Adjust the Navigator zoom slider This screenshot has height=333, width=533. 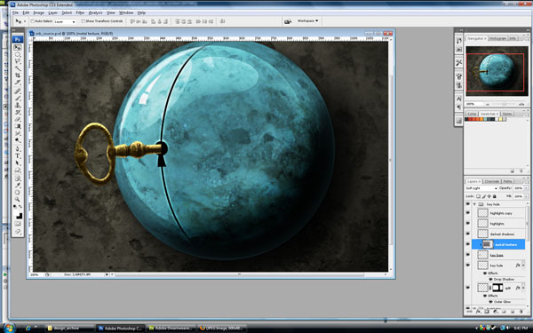pyautogui.click(x=504, y=104)
